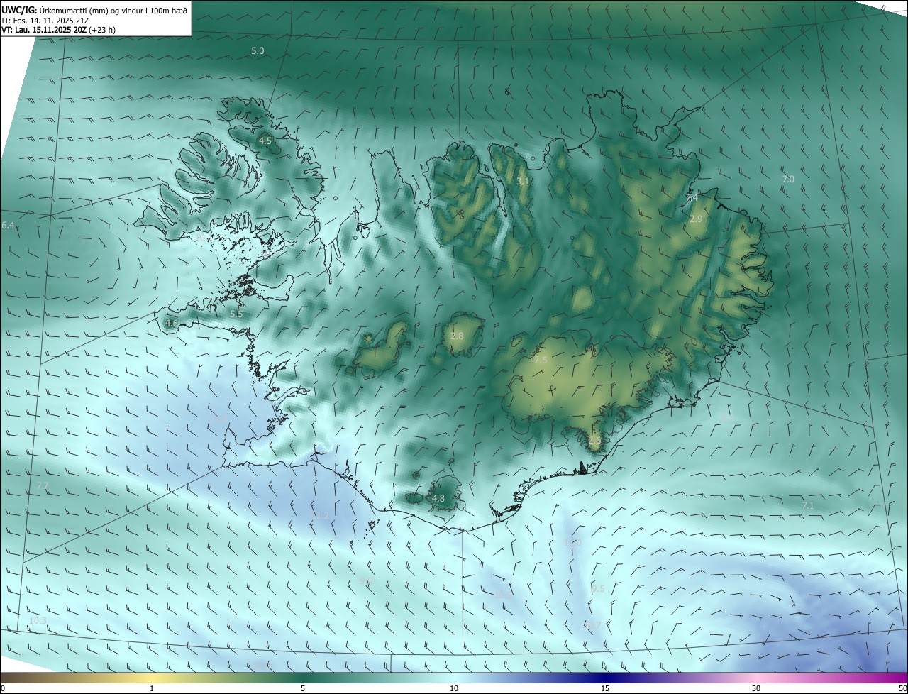908x694 pixels.
Task: Click the 7.1 value label in southeast ocean
Action: tap(808, 506)
